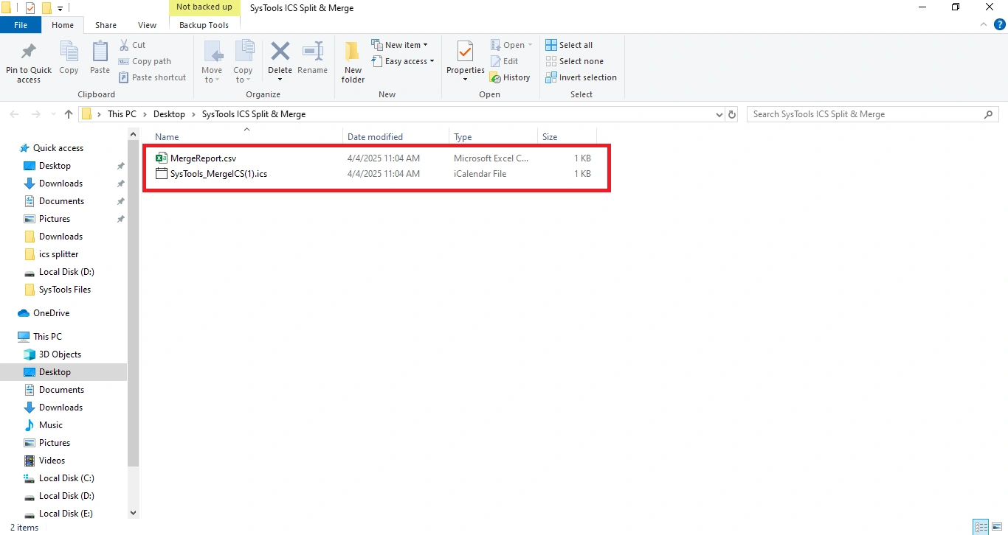The height and width of the screenshot is (535, 1008).
Task: Open the blue Help question icon
Action: pyautogui.click(x=999, y=25)
